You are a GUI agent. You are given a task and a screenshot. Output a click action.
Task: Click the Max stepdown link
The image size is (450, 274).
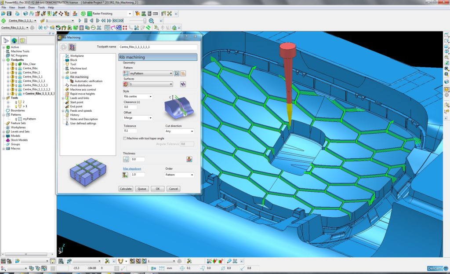132,168
